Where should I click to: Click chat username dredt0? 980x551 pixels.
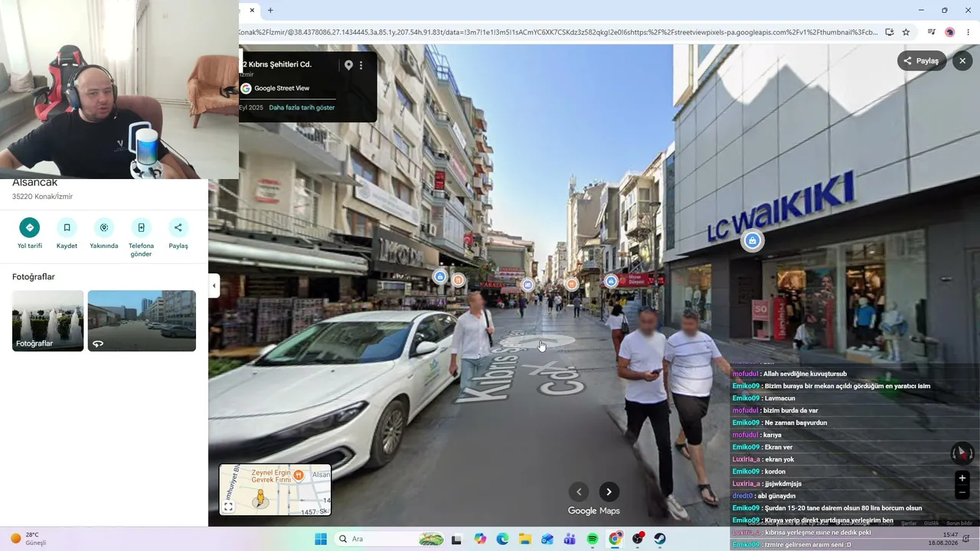click(x=743, y=496)
